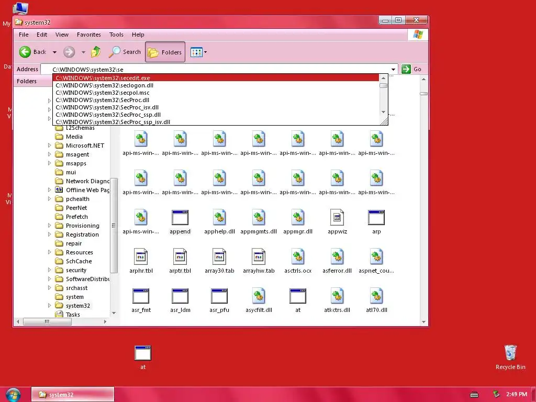
Task: Click autocomplete list scroll up arrow
Action: pos(383,79)
